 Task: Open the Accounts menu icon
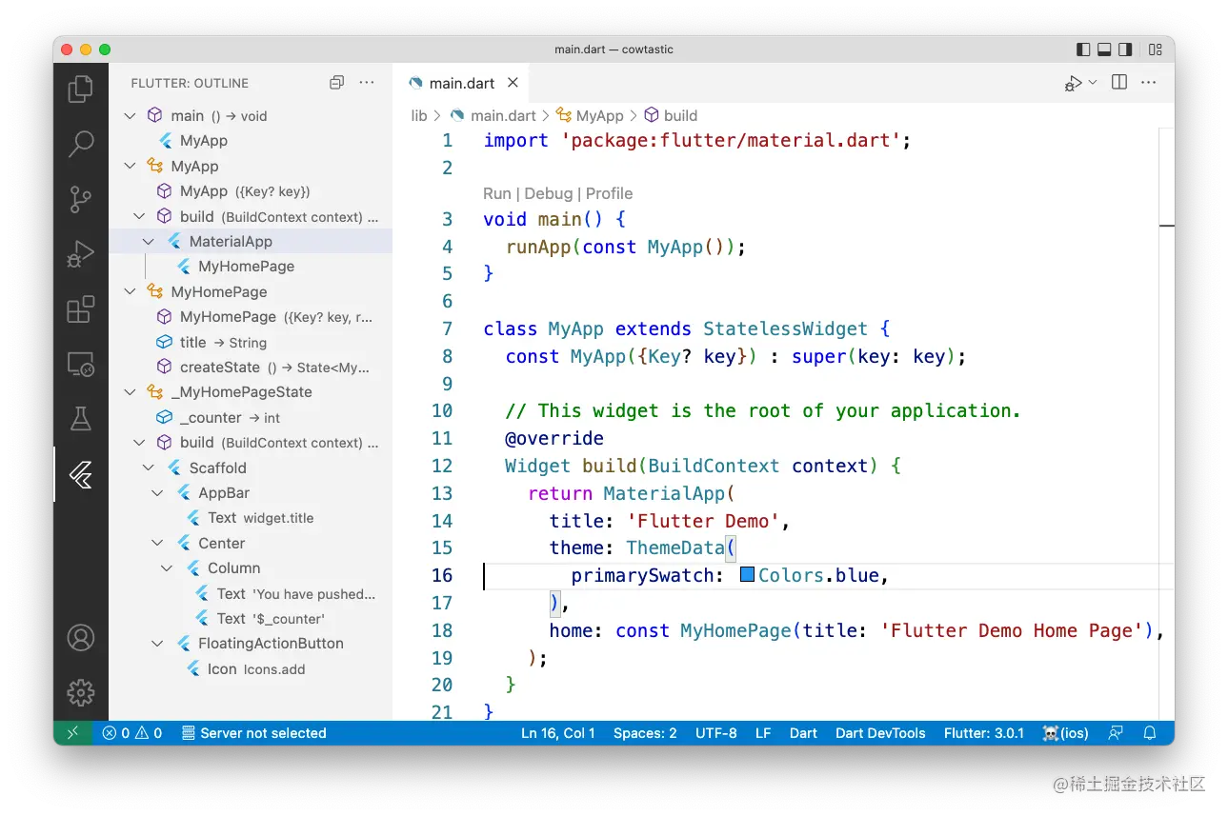click(81, 637)
